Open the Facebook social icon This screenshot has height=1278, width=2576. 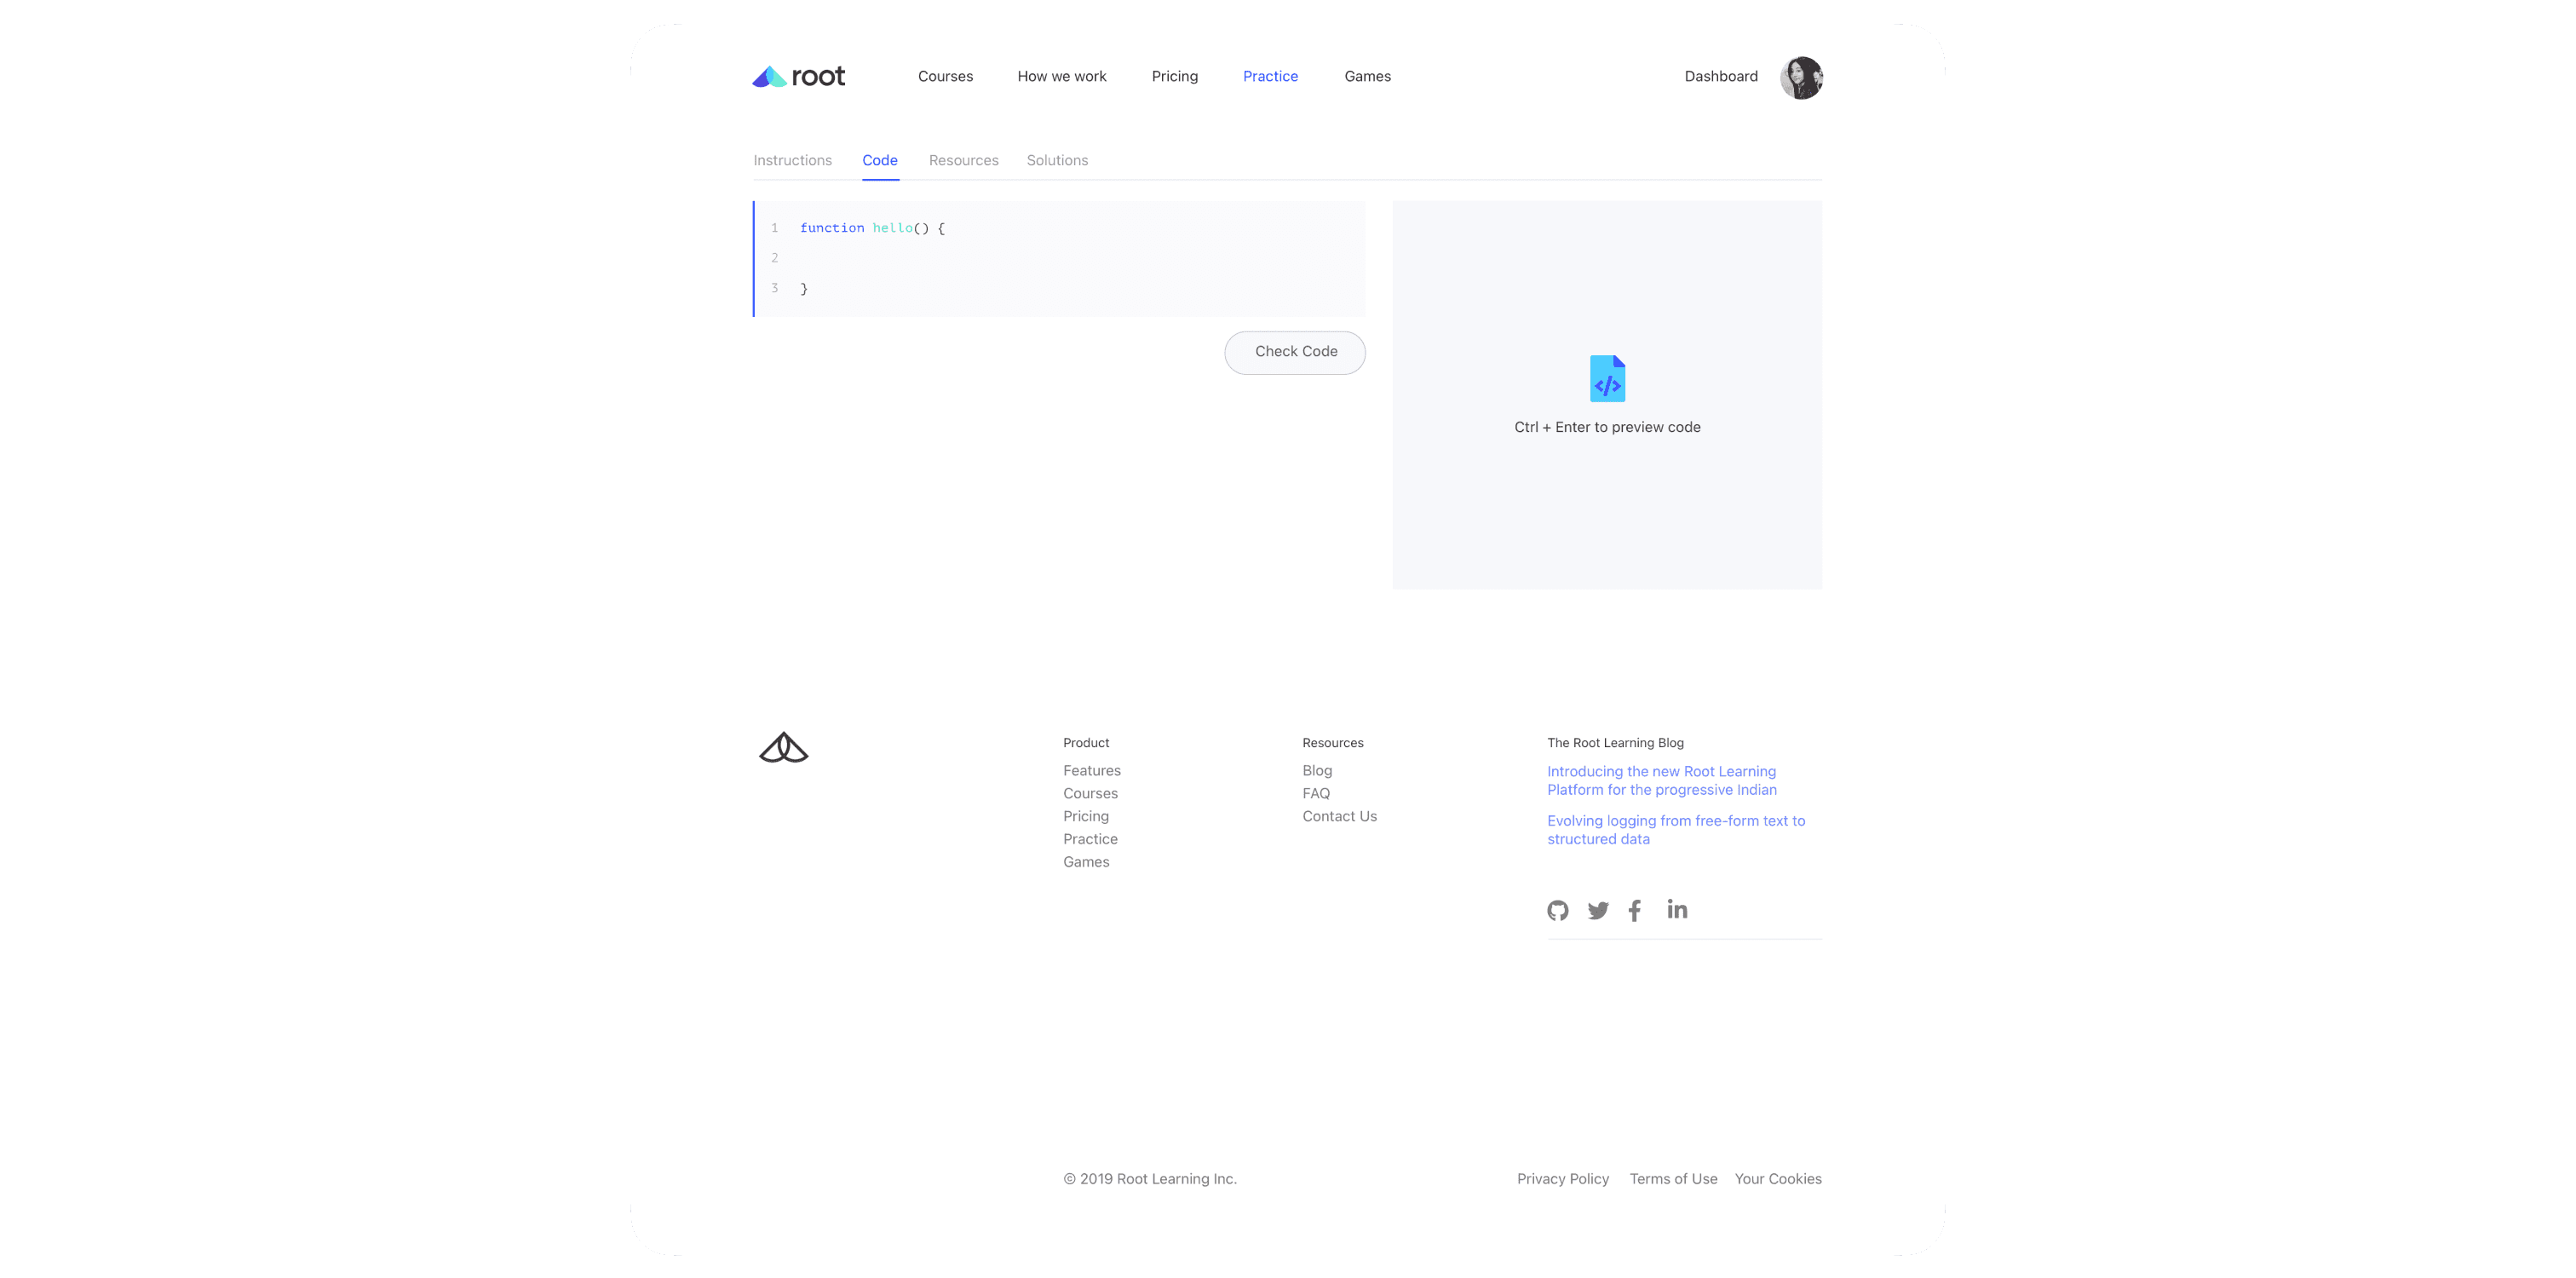tap(1634, 910)
